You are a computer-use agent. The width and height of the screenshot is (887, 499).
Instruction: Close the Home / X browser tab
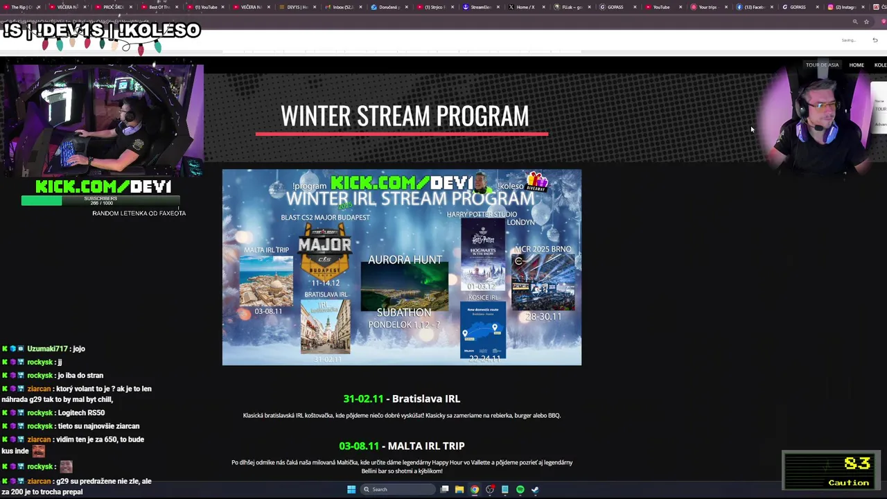point(543,7)
